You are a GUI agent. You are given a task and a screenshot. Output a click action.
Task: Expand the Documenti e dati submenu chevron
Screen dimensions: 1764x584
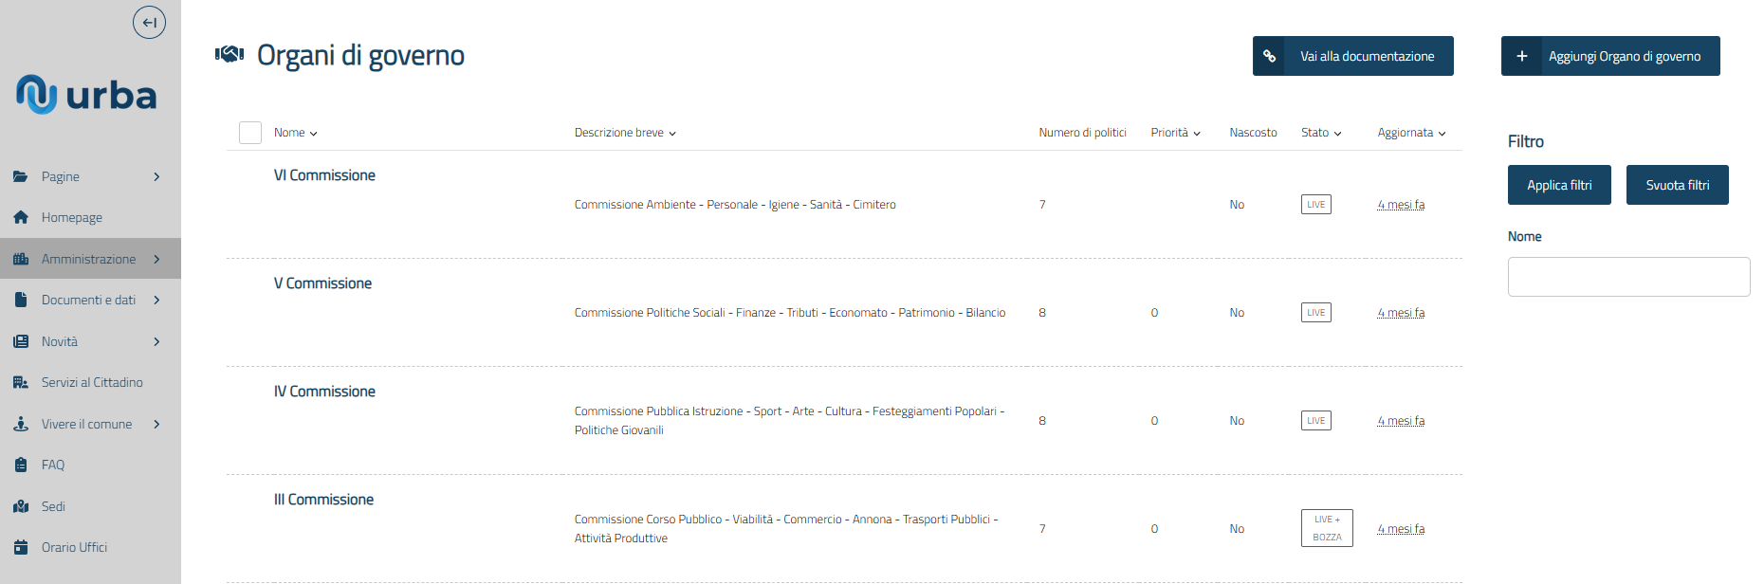[x=156, y=301]
